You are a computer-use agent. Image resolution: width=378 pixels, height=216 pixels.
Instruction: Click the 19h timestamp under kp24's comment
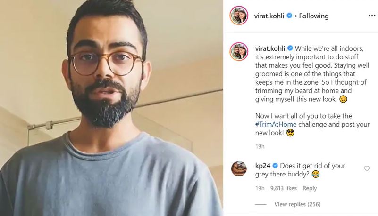259,188
